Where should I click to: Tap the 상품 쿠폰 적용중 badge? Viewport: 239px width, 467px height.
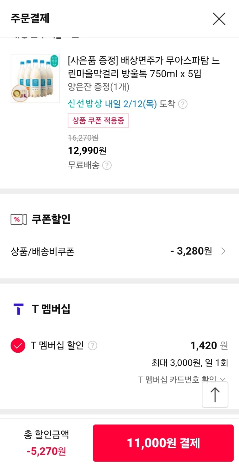98,120
